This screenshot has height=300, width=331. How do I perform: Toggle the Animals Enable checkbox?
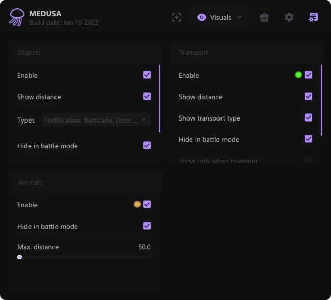[x=147, y=204]
